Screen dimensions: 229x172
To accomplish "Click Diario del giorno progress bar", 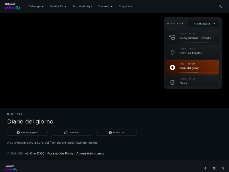I will [198, 72].
